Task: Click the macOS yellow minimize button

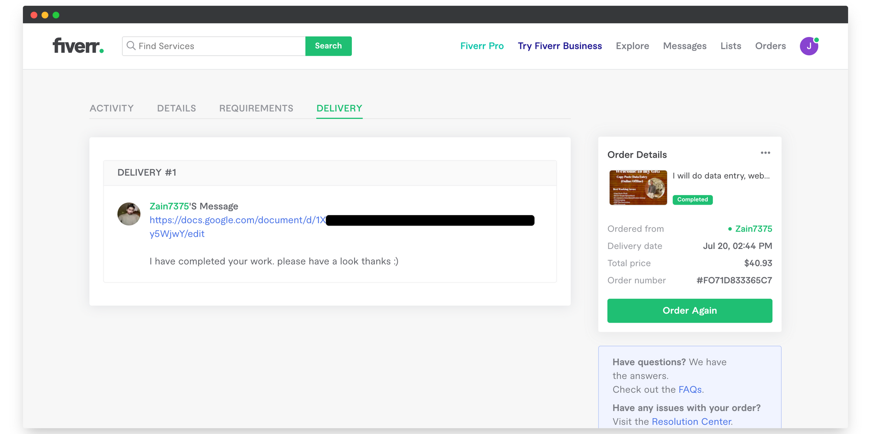Action: coord(45,15)
